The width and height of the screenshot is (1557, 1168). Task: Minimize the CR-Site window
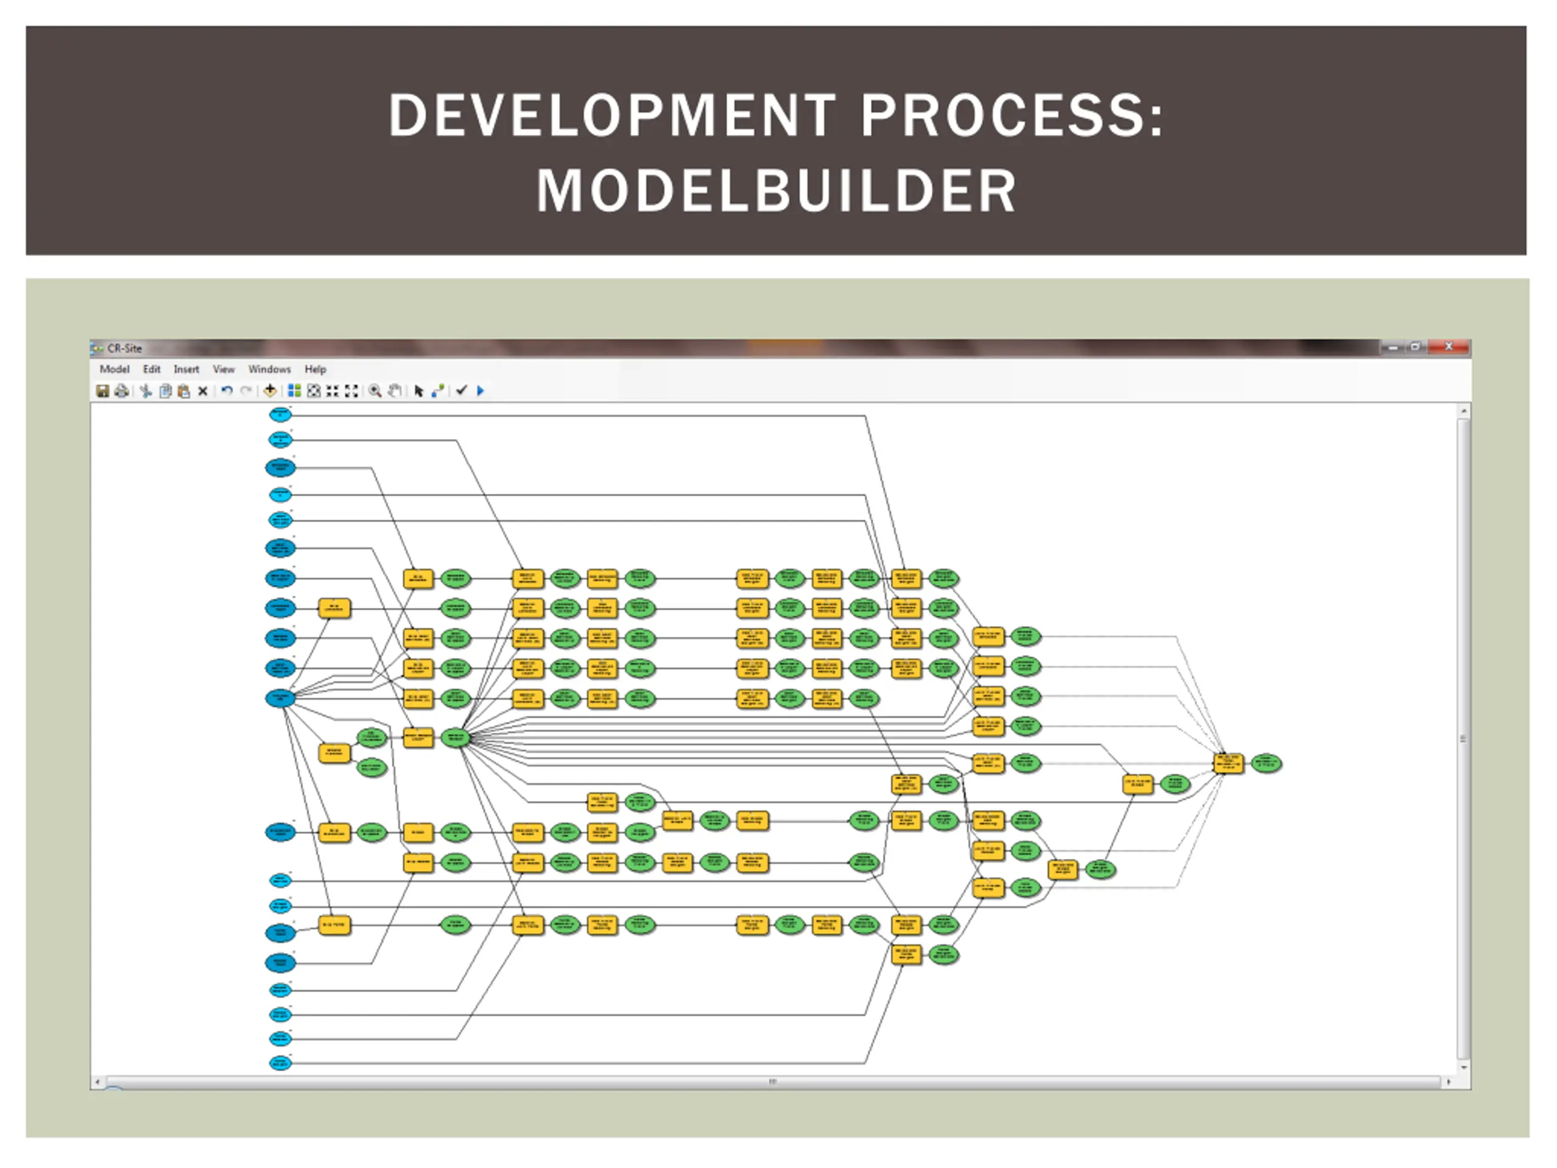tap(1392, 347)
